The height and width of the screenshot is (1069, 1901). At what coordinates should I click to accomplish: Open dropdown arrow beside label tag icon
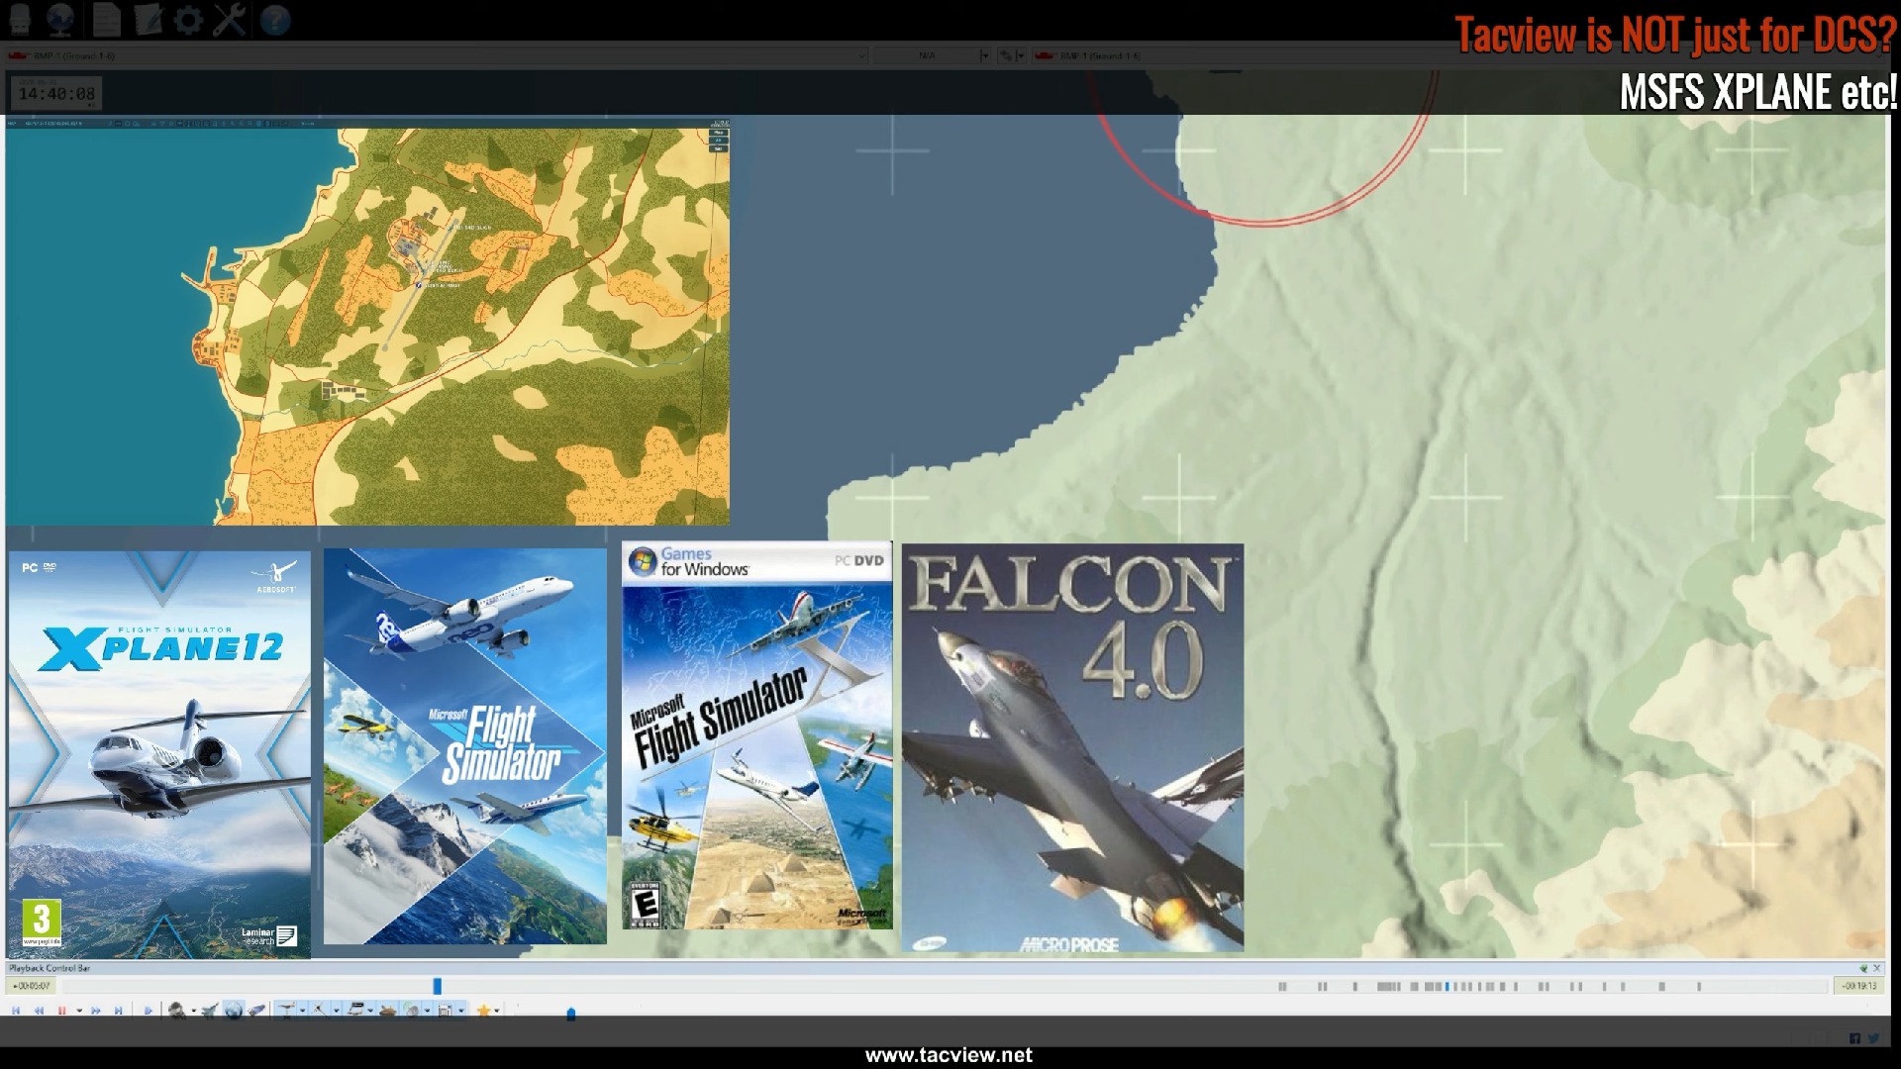click(x=370, y=1011)
